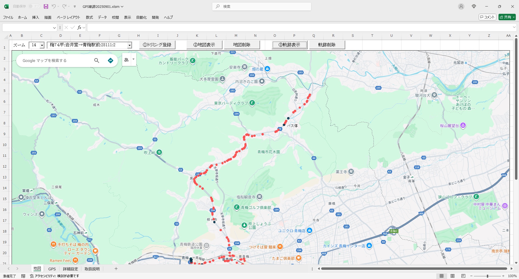This screenshot has width=519, height=279.
Task: Click the ①トリミング登録 button
Action: [x=157, y=45]
